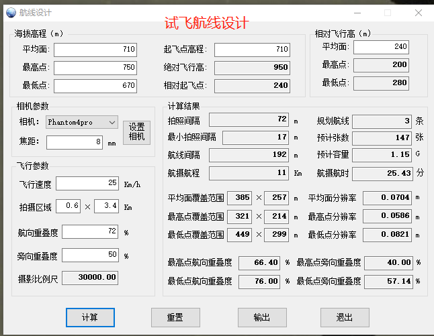This screenshot has height=336, width=434.
Task: Minimize the 航线设计 window
Action: click(357, 13)
